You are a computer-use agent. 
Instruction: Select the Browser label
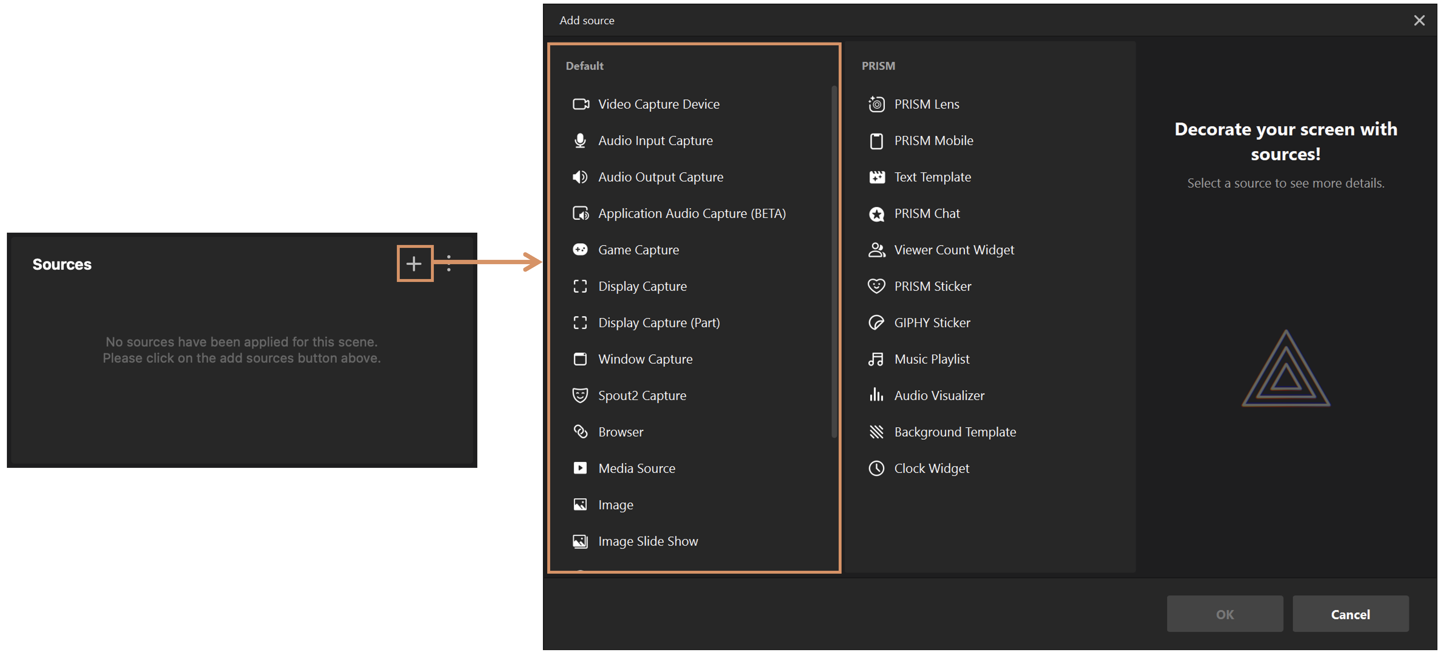click(620, 432)
